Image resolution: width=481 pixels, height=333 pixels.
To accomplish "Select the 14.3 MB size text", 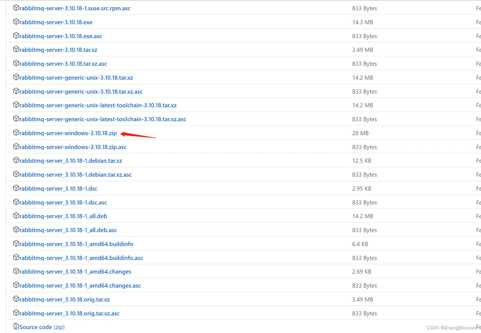I will point(362,22).
